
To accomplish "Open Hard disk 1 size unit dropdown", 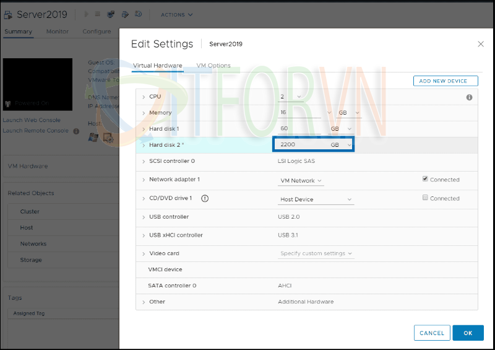I will click(x=341, y=129).
